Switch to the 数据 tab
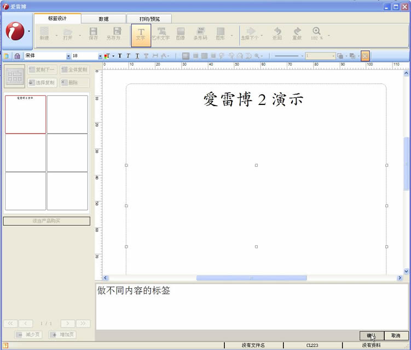 (103, 19)
